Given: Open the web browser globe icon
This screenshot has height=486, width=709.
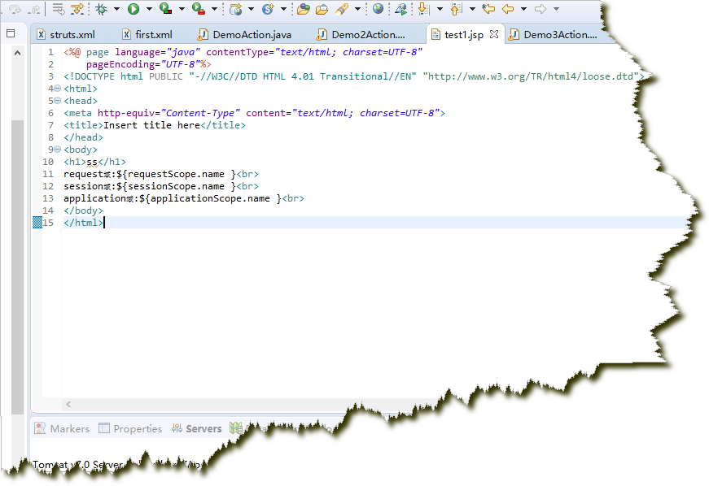Looking at the screenshot, I should pyautogui.click(x=378, y=10).
